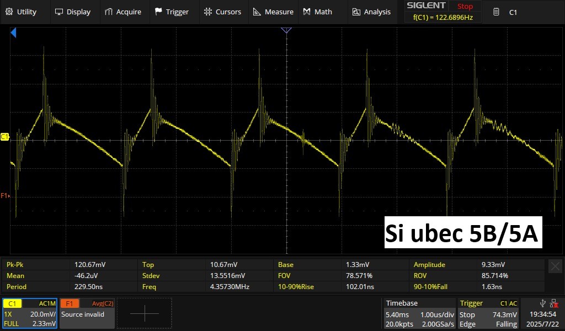Close the measurement statistics panel
The height and width of the screenshot is (331, 565).
point(555,266)
